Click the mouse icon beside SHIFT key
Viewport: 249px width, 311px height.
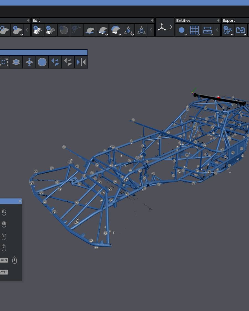pyautogui.click(x=14, y=260)
